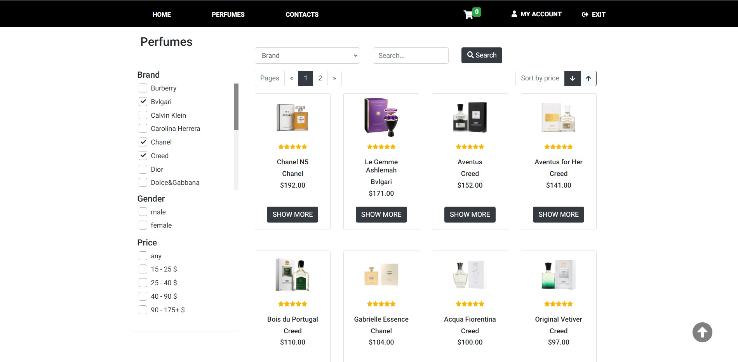Open the Original Vetiver product image
Screen dimensions: 738x362
coord(559,275)
